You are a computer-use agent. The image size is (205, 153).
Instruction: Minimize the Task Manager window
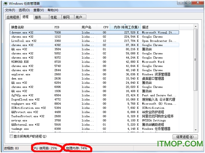(x=181, y=3)
